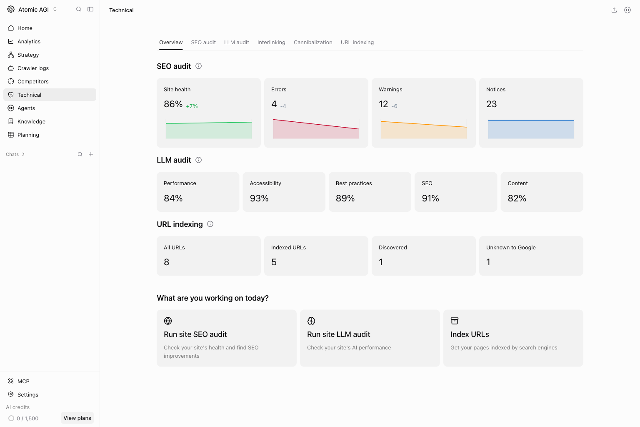Select Technical in the sidebar
Screen dimensions: 640x427
50,95
